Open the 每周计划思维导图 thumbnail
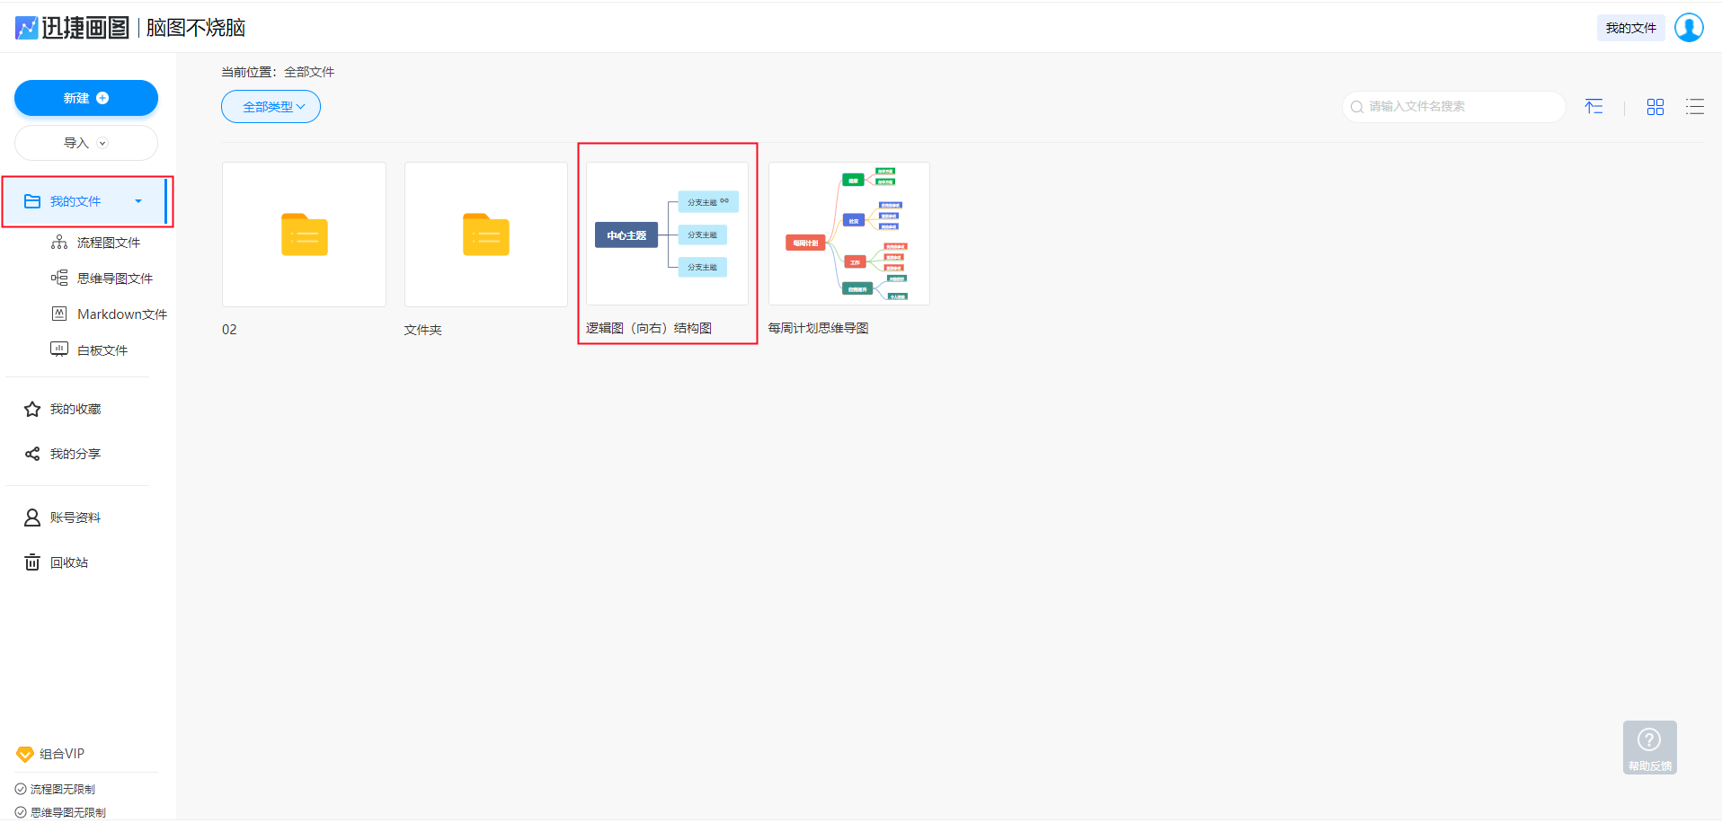1722x823 pixels. tap(848, 234)
